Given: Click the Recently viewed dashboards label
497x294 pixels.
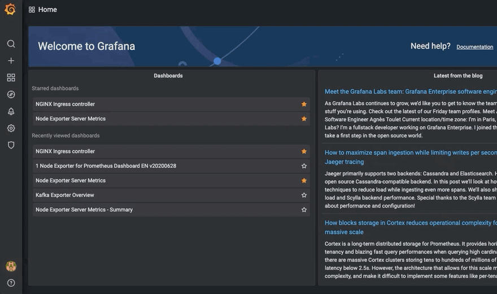Looking at the screenshot, I should (x=66, y=136).
